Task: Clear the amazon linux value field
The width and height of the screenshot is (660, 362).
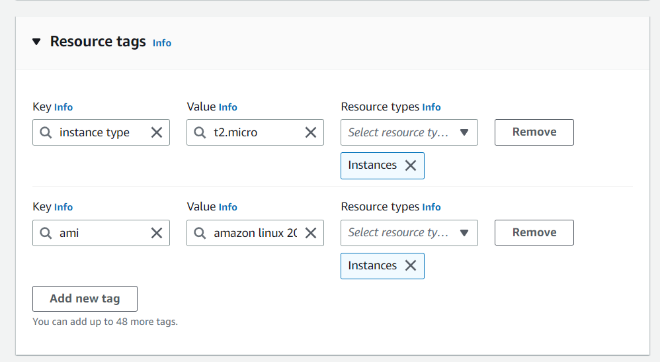Action: (x=311, y=233)
